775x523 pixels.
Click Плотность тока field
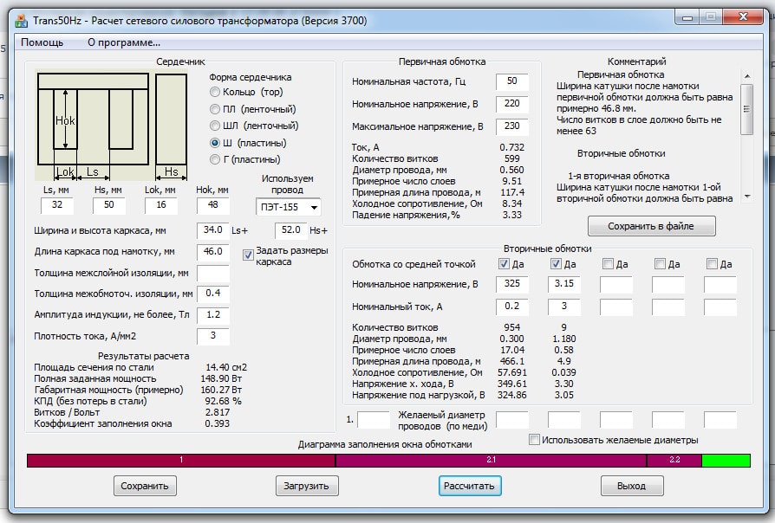point(213,336)
